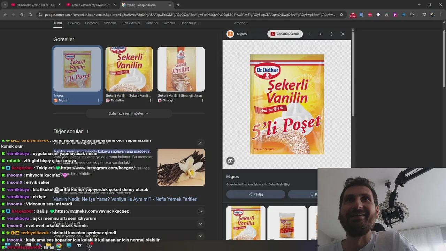Click the Chrome back navigation arrow
446x251 pixels.
coord(5,15)
